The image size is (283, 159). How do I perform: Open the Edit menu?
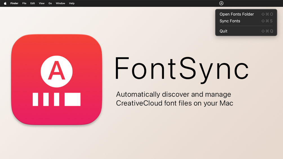pos(32,3)
